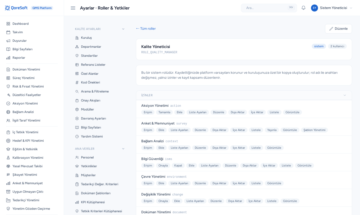Click the 'sistem' role badge
This screenshot has height=215, width=360.
click(x=319, y=46)
